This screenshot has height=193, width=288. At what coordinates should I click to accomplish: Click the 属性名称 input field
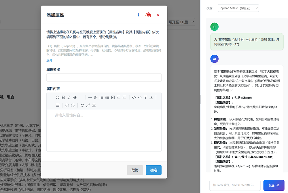[x=104, y=77]
